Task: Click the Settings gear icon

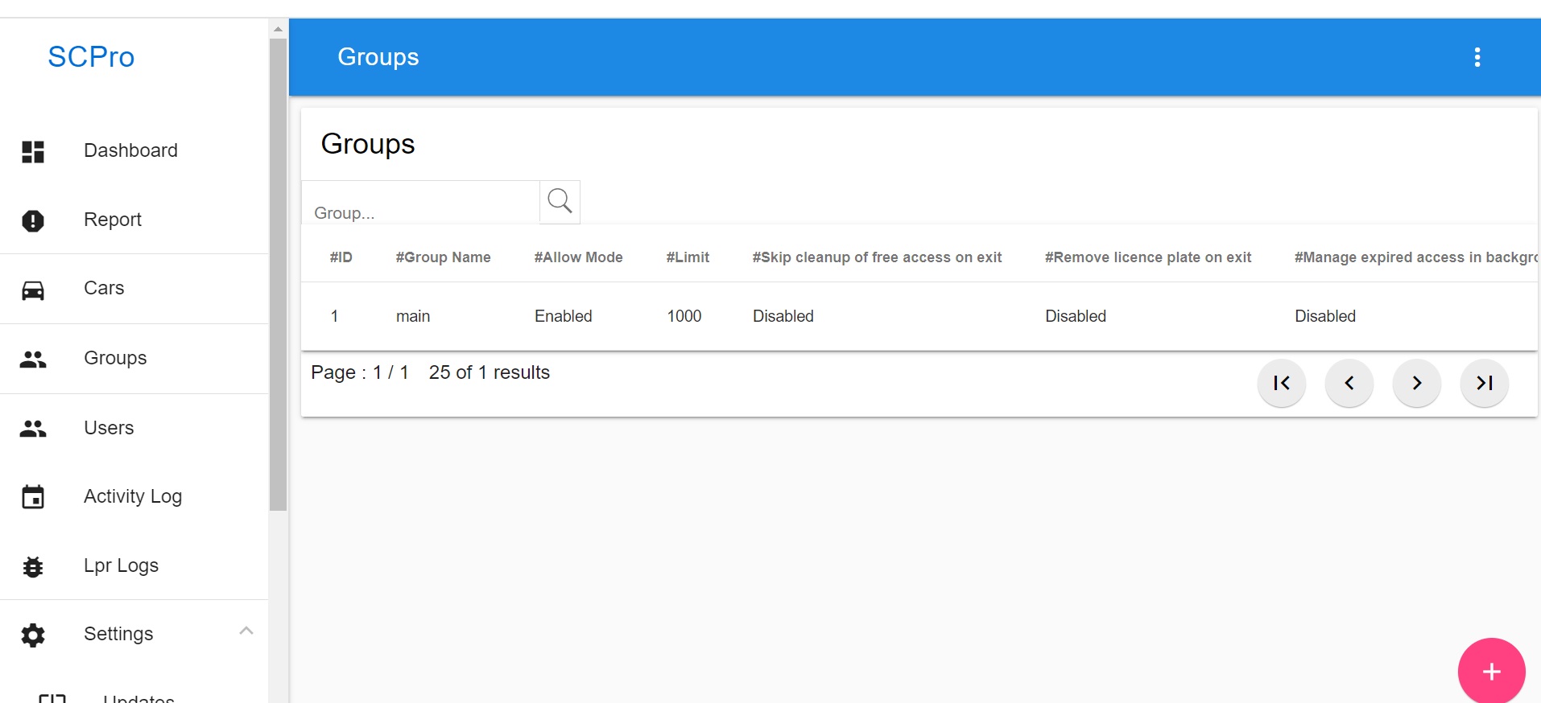Action: [33, 635]
